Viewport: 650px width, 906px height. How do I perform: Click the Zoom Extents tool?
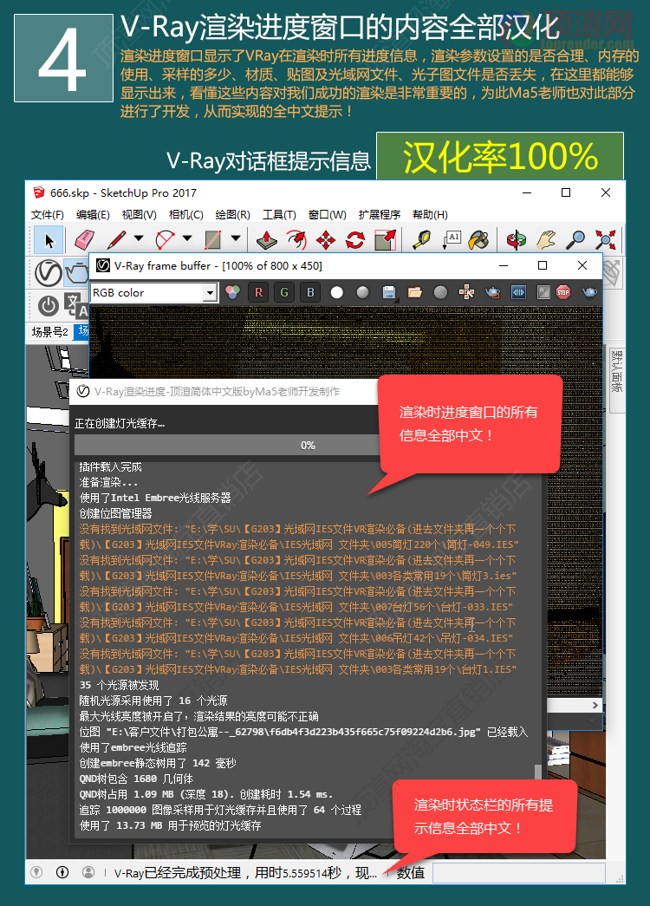[606, 240]
